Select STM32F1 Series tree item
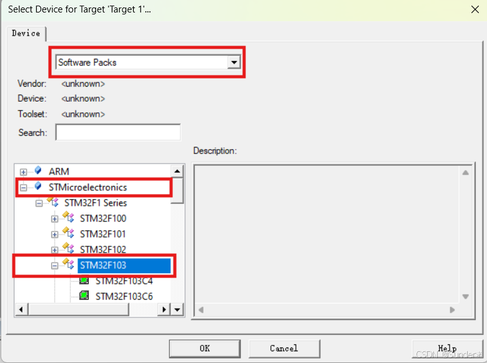The height and width of the screenshot is (363, 487). [96, 203]
